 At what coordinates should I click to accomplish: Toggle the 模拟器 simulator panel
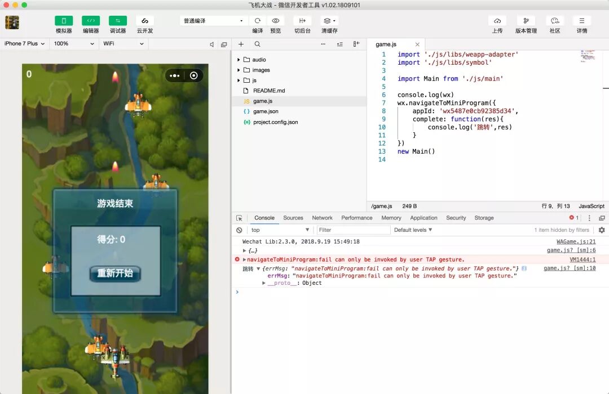tap(64, 21)
